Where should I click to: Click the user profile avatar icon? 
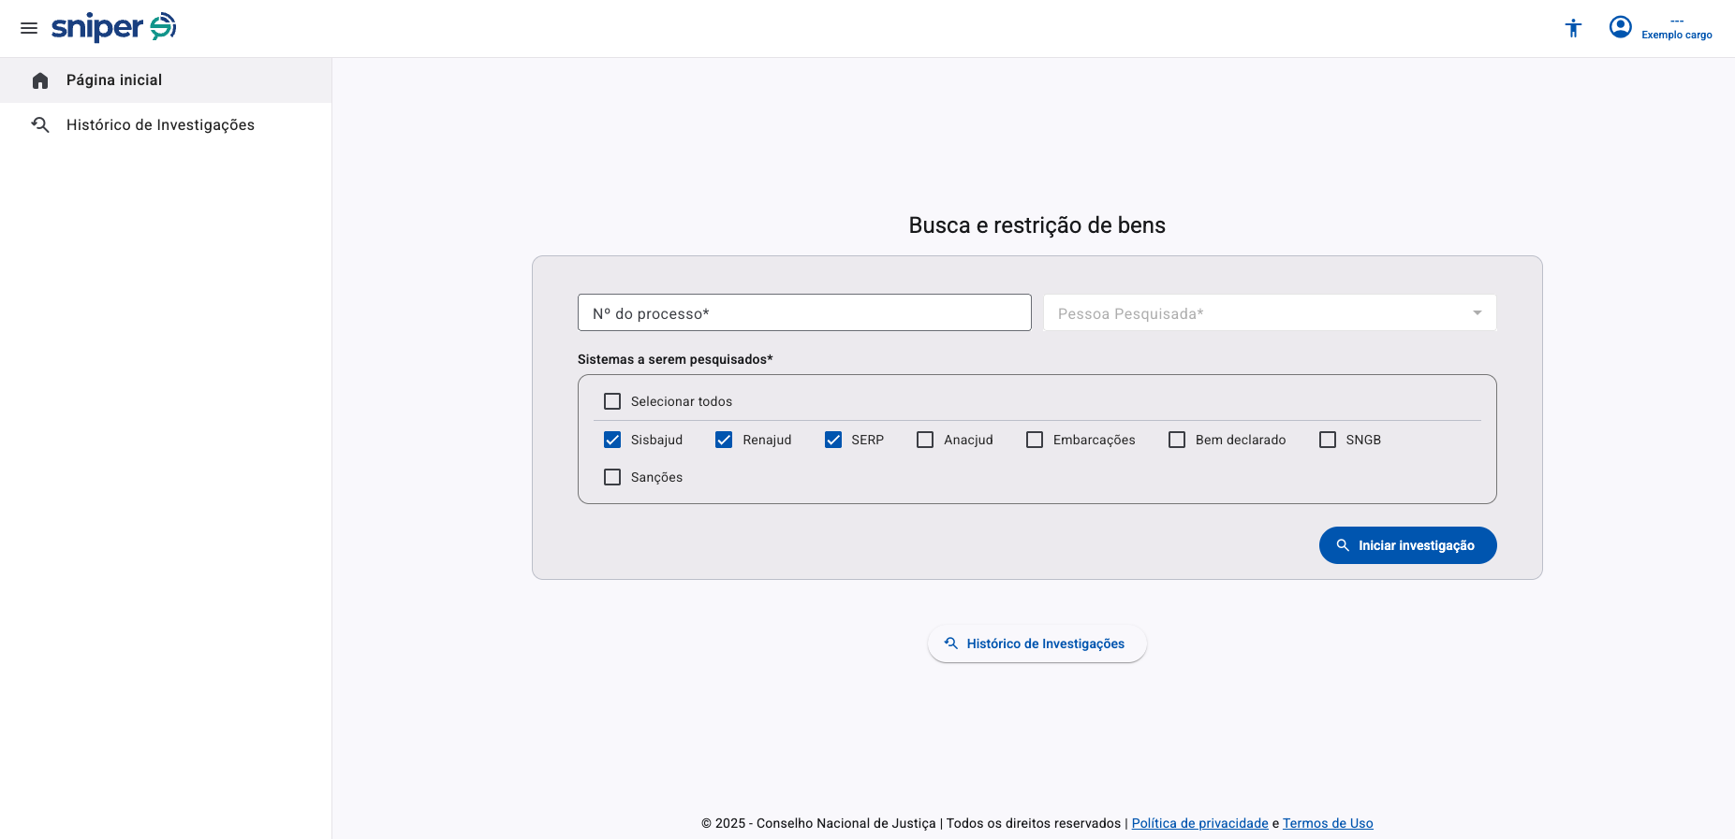[1620, 27]
